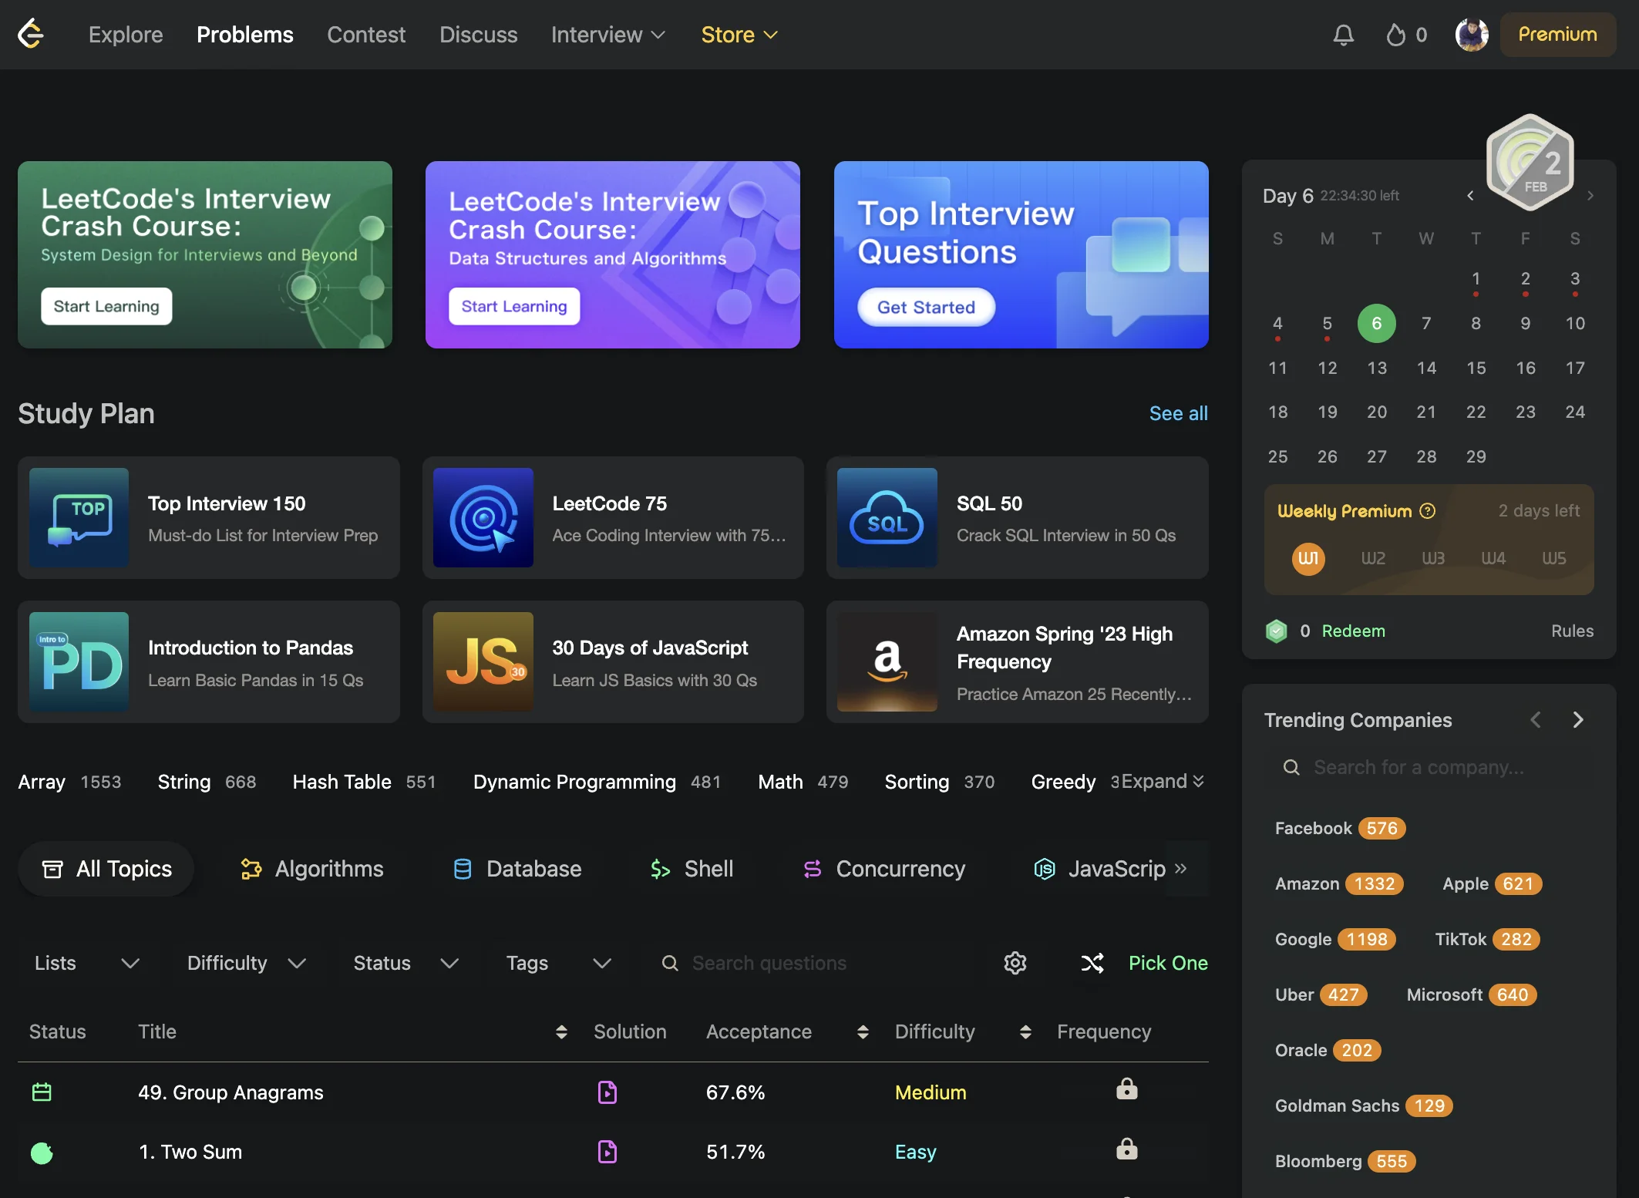The height and width of the screenshot is (1198, 1639).
Task: Click the LeetCode logo icon
Action: point(31,34)
